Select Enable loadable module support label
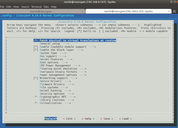 63,47
